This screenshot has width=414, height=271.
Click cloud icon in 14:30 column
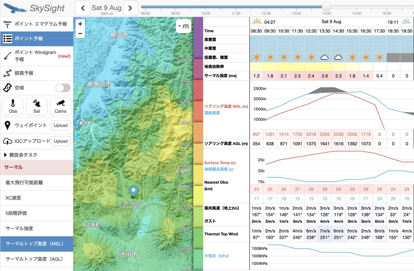pyautogui.click(x=338, y=57)
